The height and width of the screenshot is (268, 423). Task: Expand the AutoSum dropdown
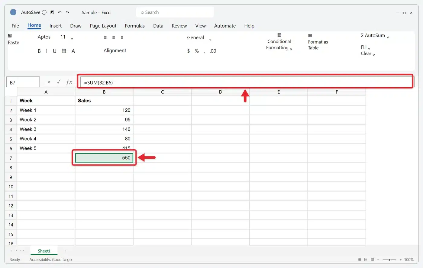(x=388, y=37)
